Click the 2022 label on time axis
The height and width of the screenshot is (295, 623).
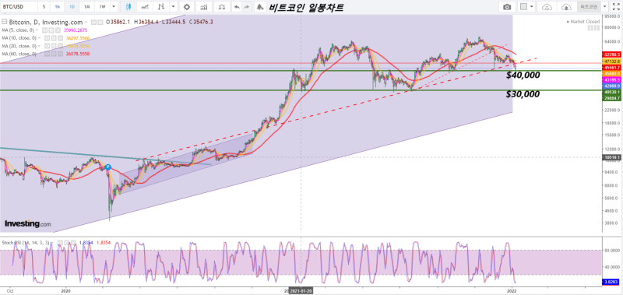512,290
